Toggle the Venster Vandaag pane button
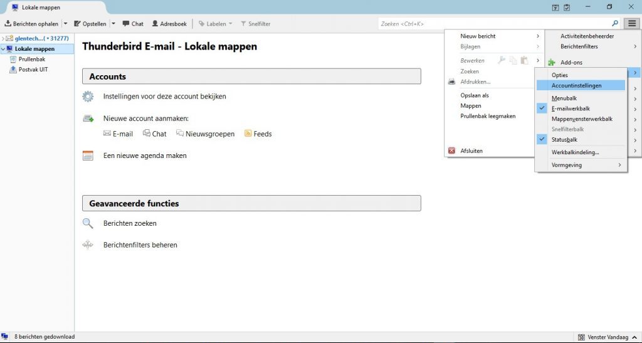Image resolution: width=642 pixels, height=343 pixels. coord(608,337)
